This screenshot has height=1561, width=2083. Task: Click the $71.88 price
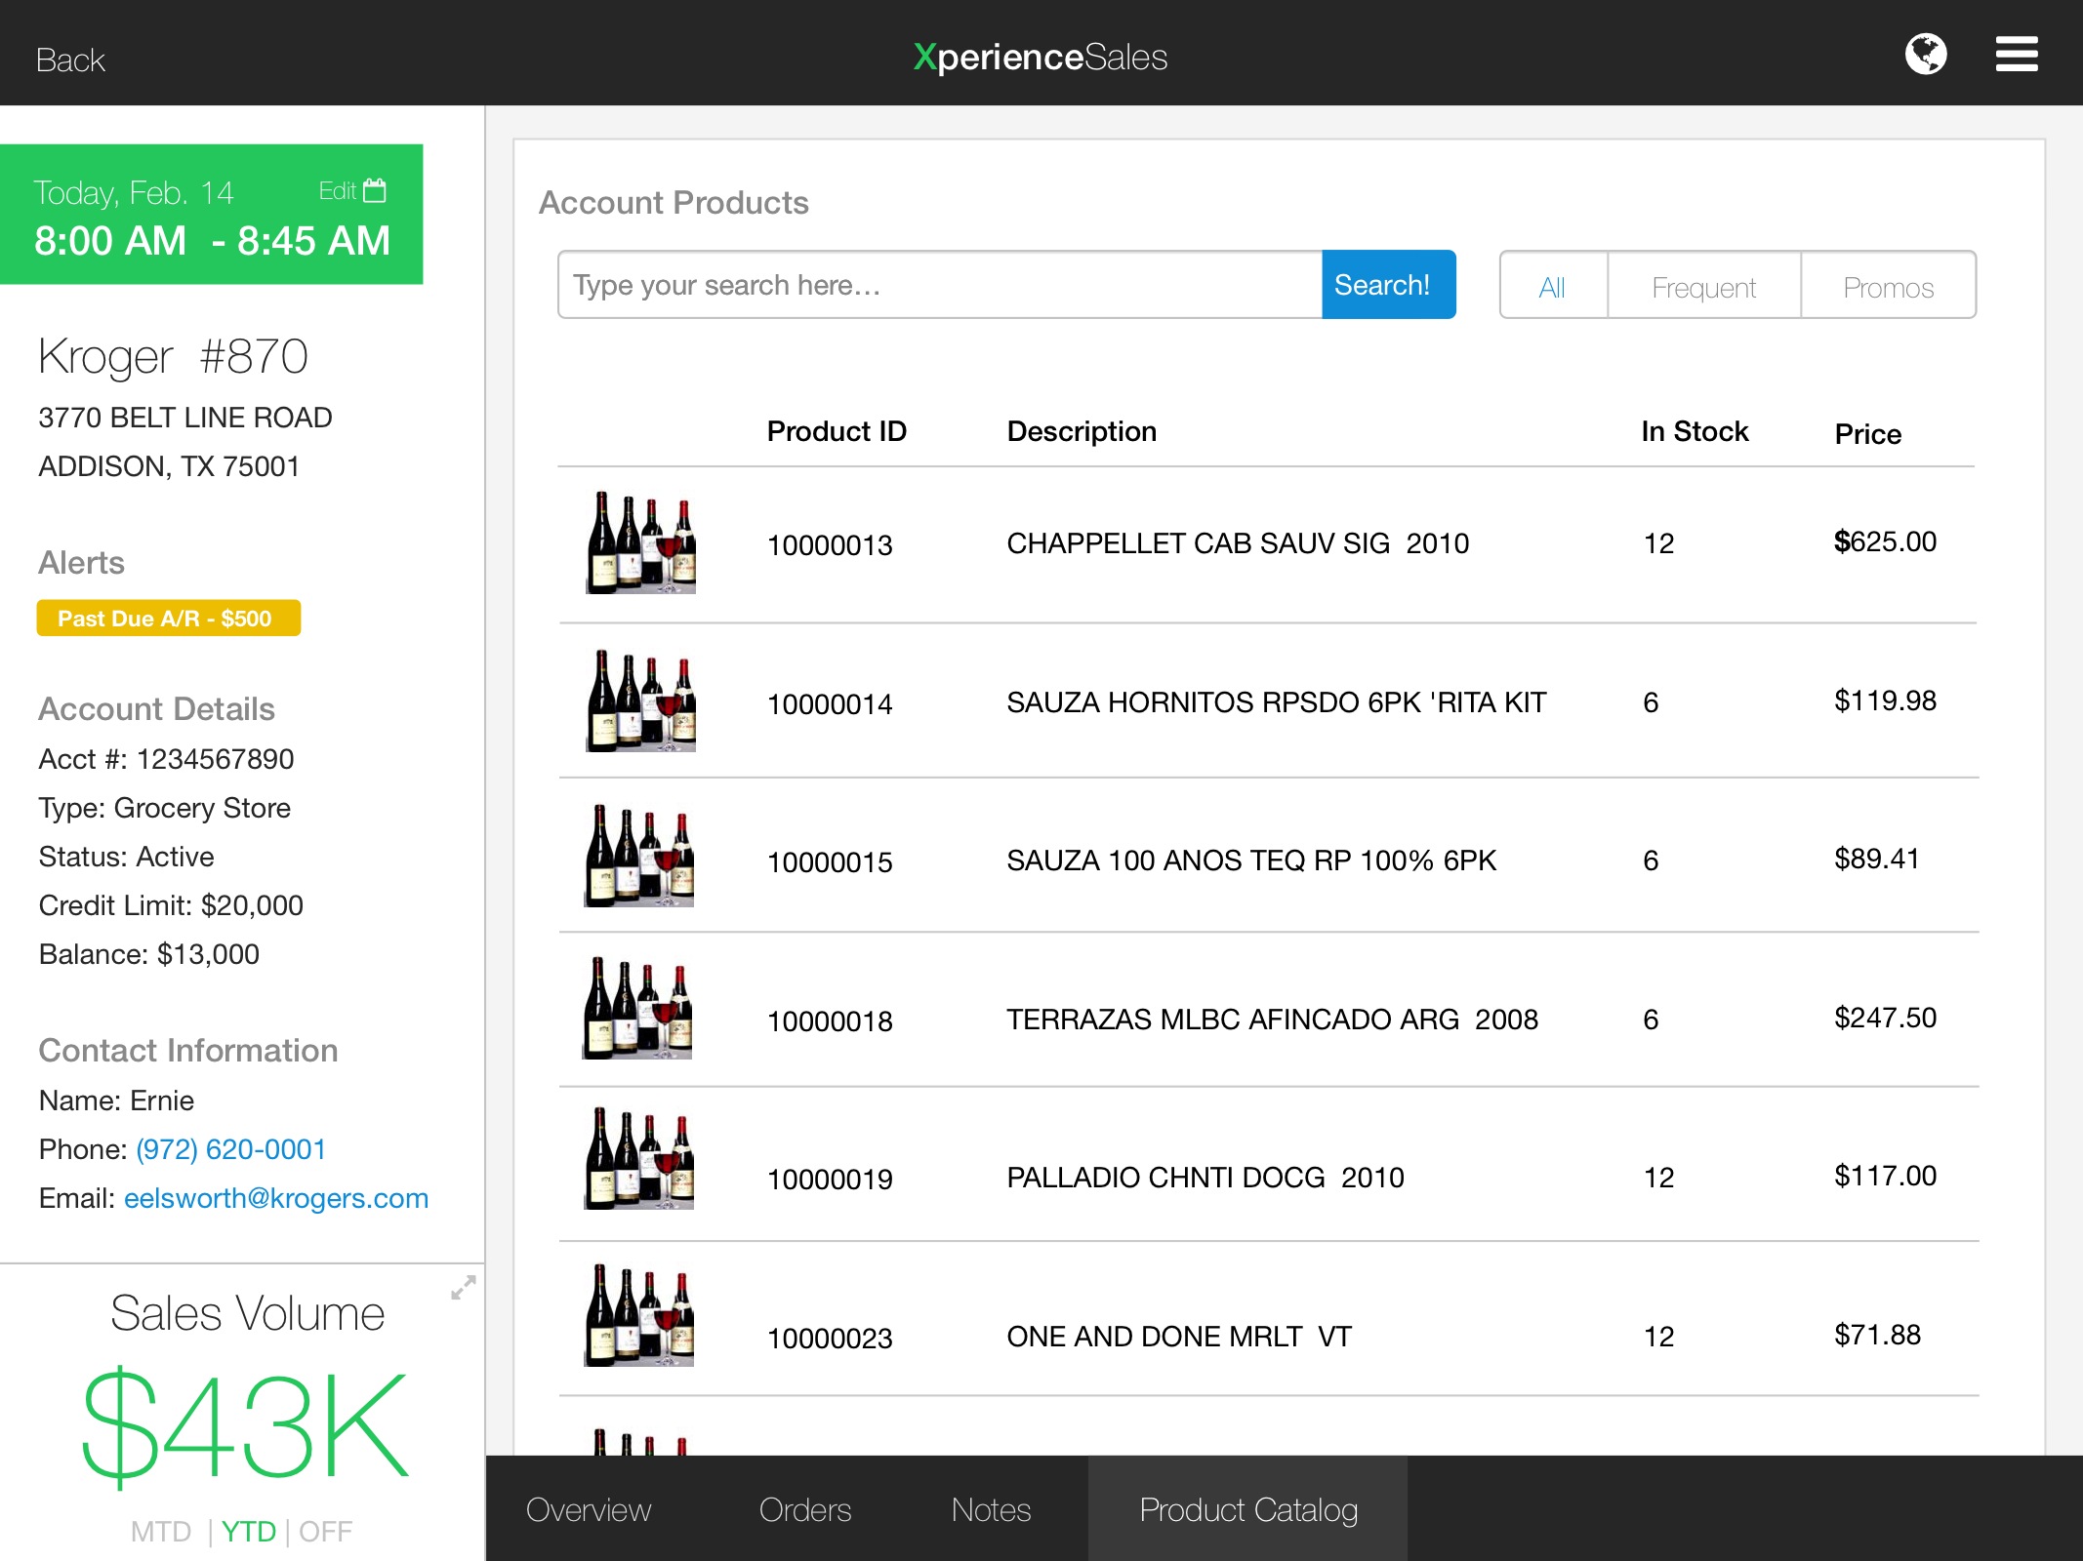click(x=1877, y=1335)
